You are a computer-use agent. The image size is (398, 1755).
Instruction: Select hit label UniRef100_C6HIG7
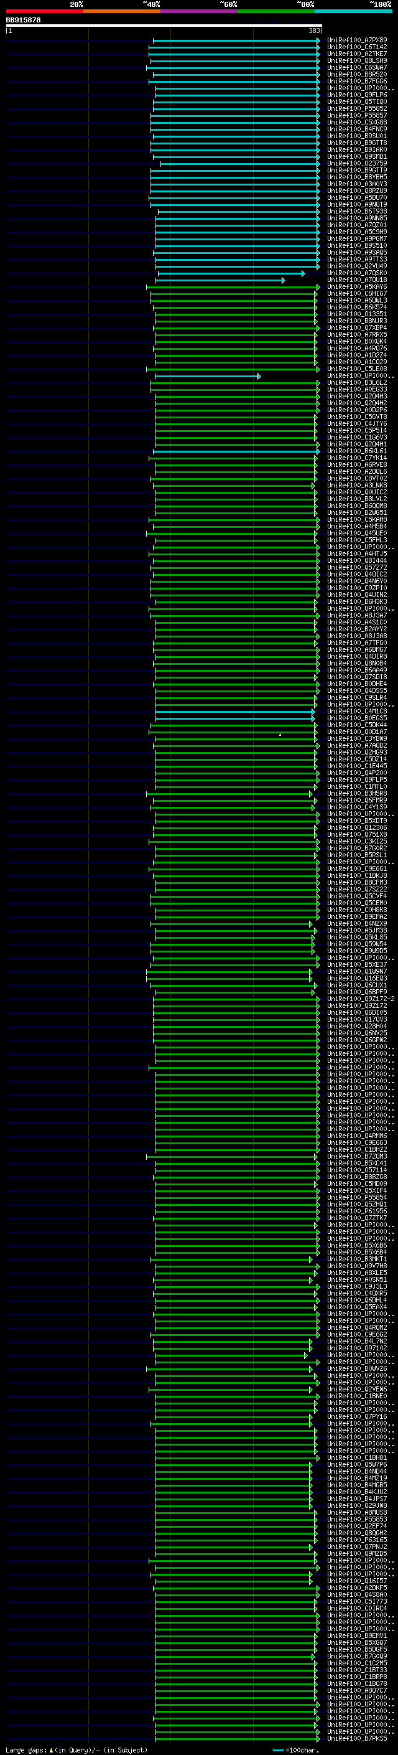(x=357, y=294)
